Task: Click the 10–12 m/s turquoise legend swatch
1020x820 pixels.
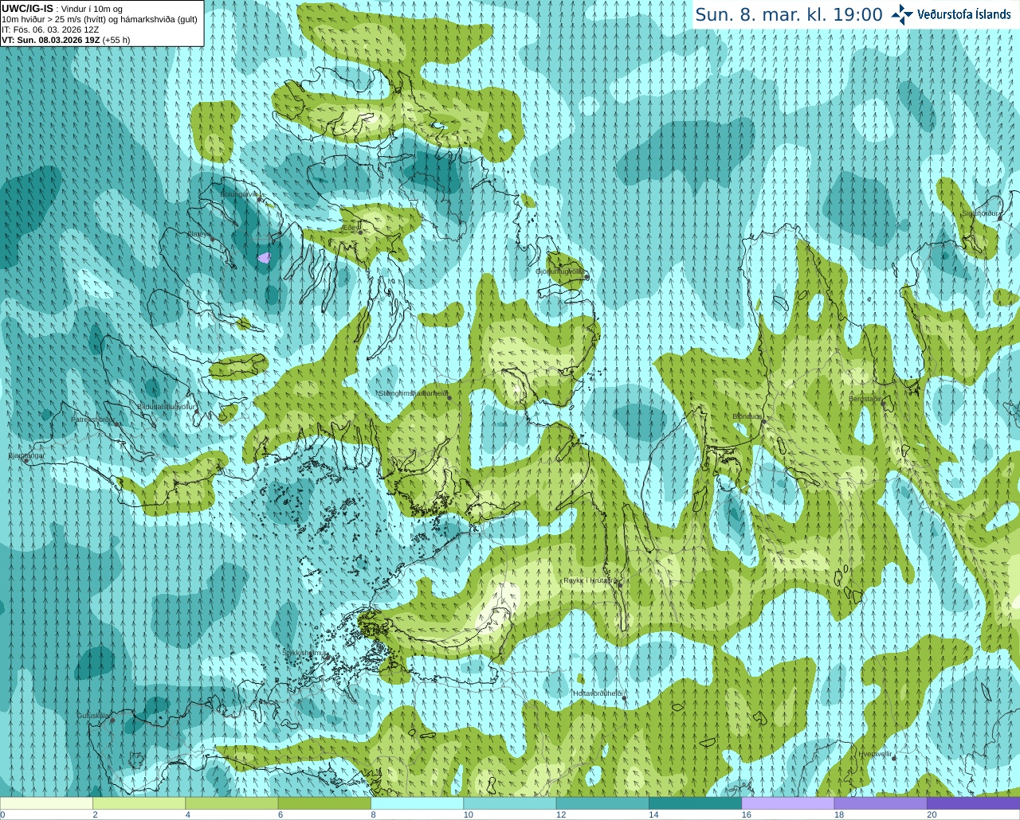Action: (x=510, y=803)
